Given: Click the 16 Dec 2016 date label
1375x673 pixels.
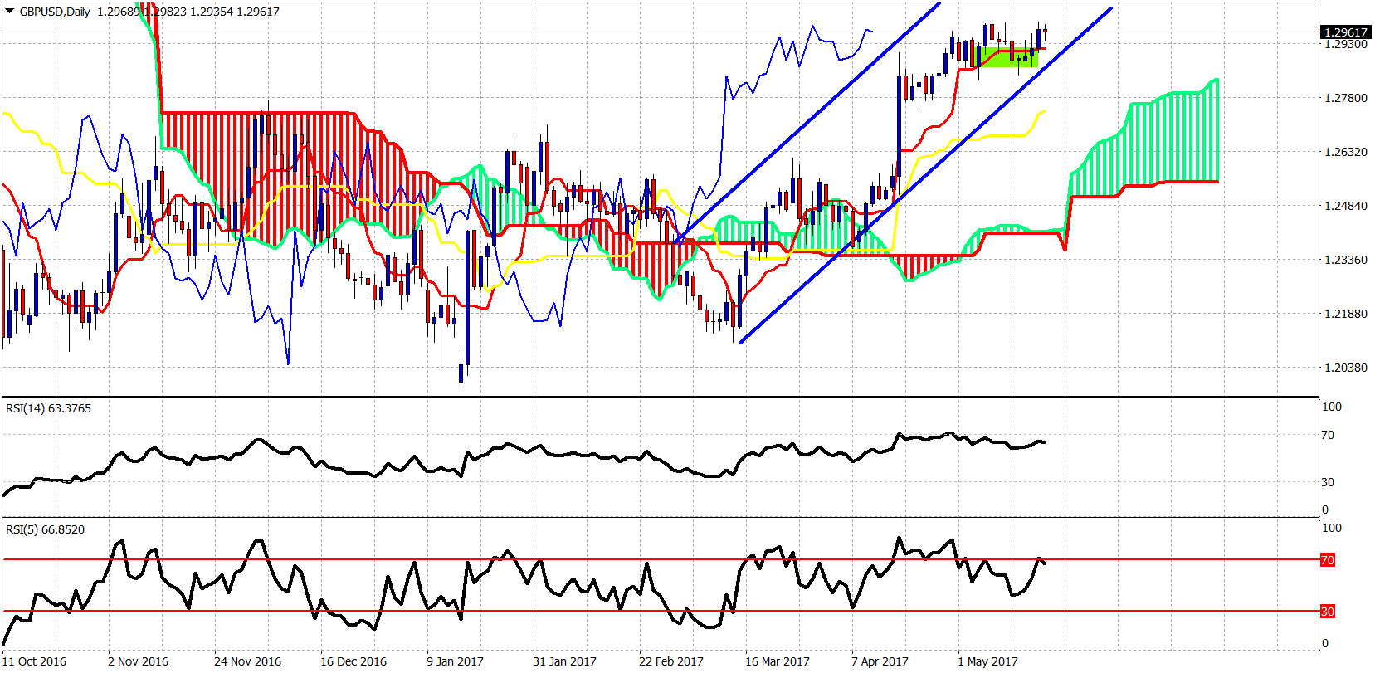Looking at the screenshot, I should click(354, 661).
